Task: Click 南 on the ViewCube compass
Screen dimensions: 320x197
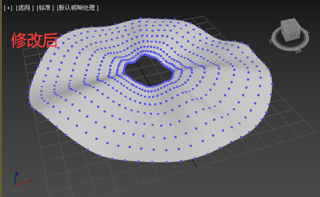Action: coord(298,50)
